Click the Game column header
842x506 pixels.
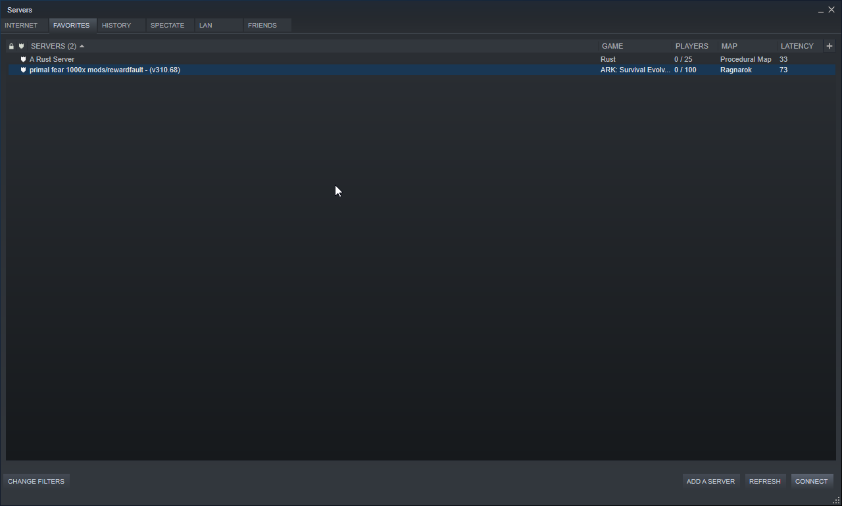612,46
